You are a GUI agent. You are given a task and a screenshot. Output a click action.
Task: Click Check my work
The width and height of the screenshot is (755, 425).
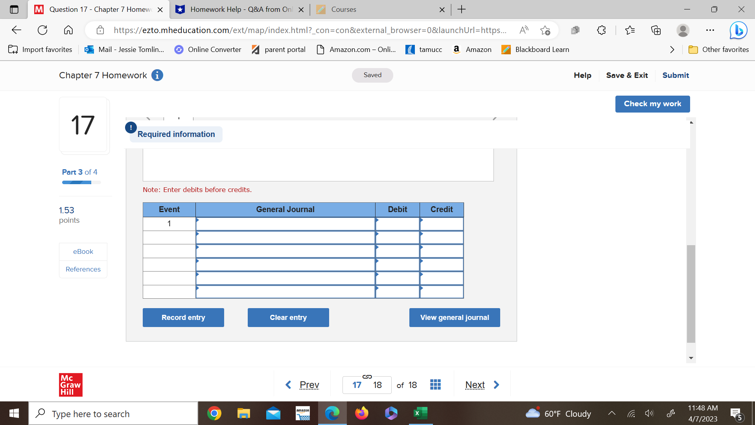coord(652,104)
